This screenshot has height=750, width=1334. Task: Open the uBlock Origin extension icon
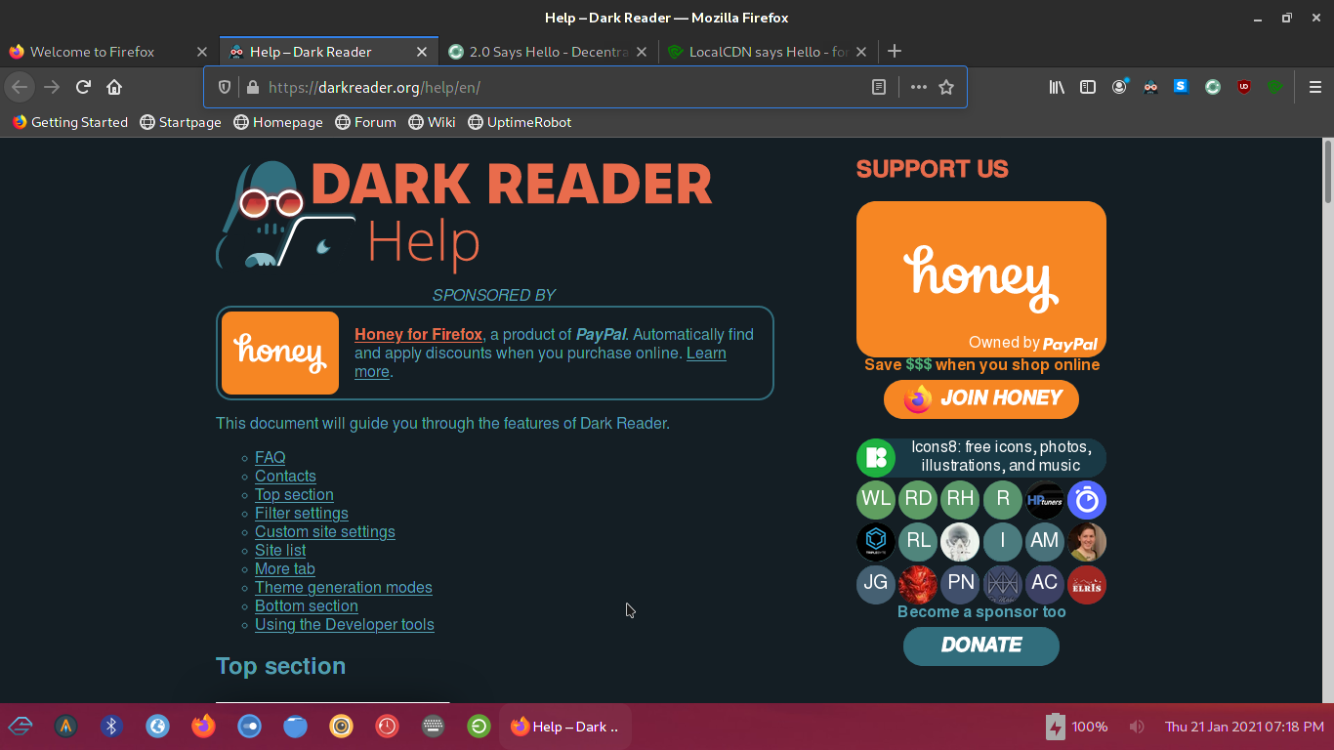tap(1243, 87)
